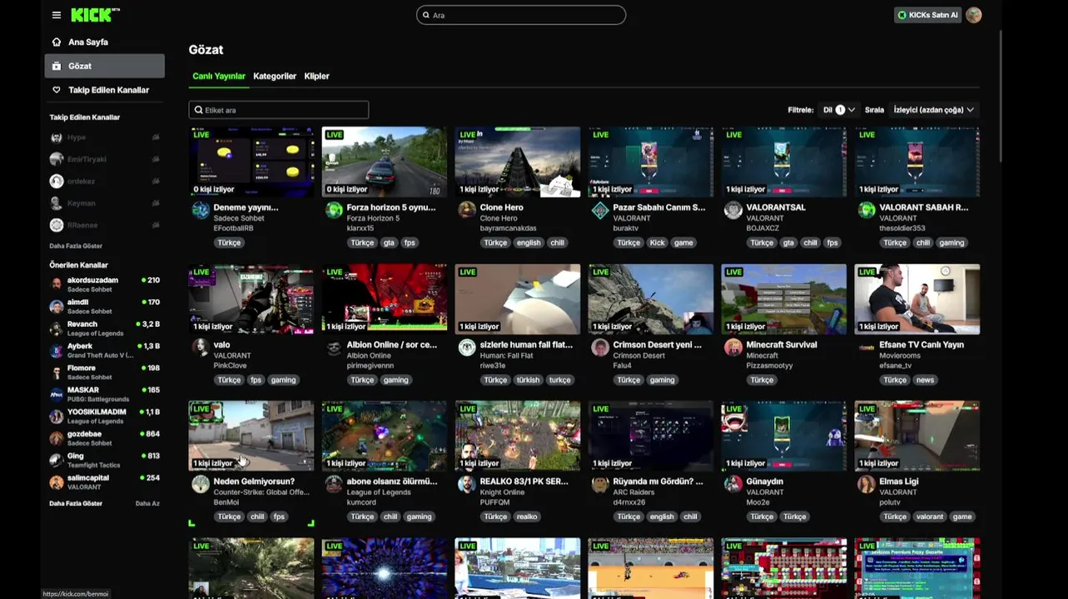The image size is (1068, 599).
Task: Open the İzleyici (azdan çoğa) sort dropdown
Action: click(x=933, y=110)
